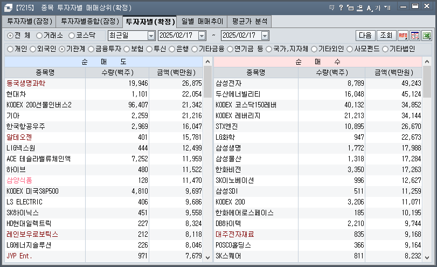The width and height of the screenshot is (437, 267).
Task: Maximize the 7215 window
Action: point(415,6)
